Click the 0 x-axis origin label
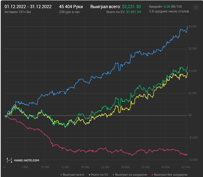The width and height of the screenshot is (203, 177). 5,167
